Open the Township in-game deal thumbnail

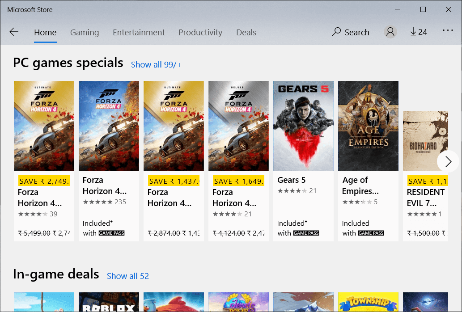tap(368, 302)
